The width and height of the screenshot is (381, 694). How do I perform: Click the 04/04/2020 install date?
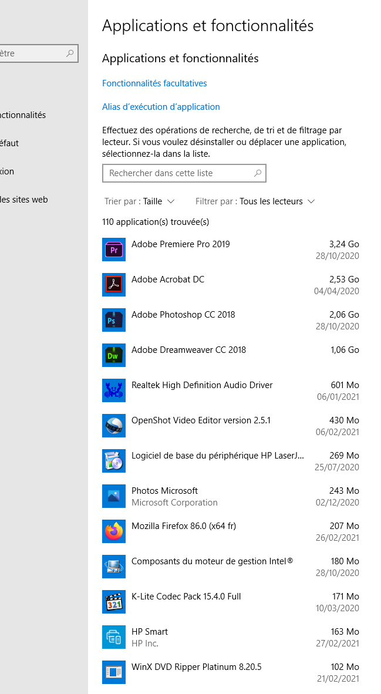[x=337, y=291]
